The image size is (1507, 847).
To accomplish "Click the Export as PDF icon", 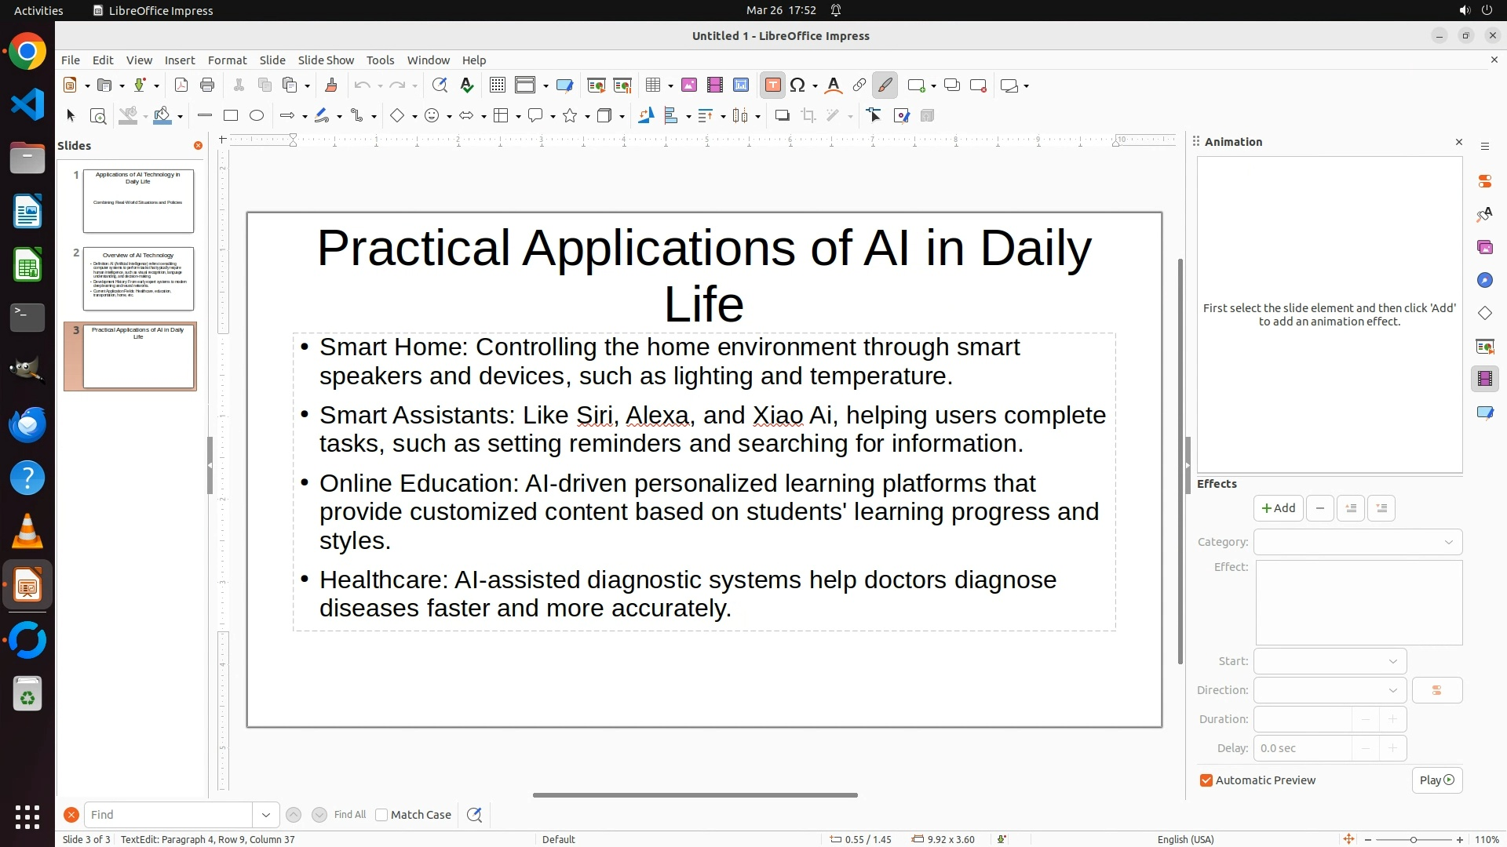I will (x=181, y=85).
